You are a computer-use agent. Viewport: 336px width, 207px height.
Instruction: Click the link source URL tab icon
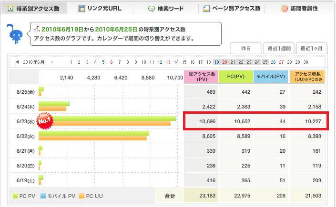pyautogui.click(x=81, y=9)
